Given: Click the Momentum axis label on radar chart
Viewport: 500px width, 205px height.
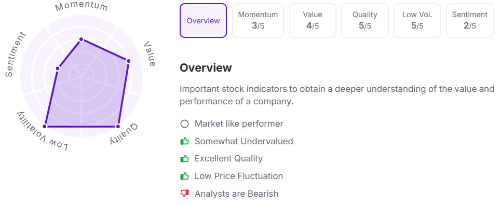Looking at the screenshot, I should (82, 7).
